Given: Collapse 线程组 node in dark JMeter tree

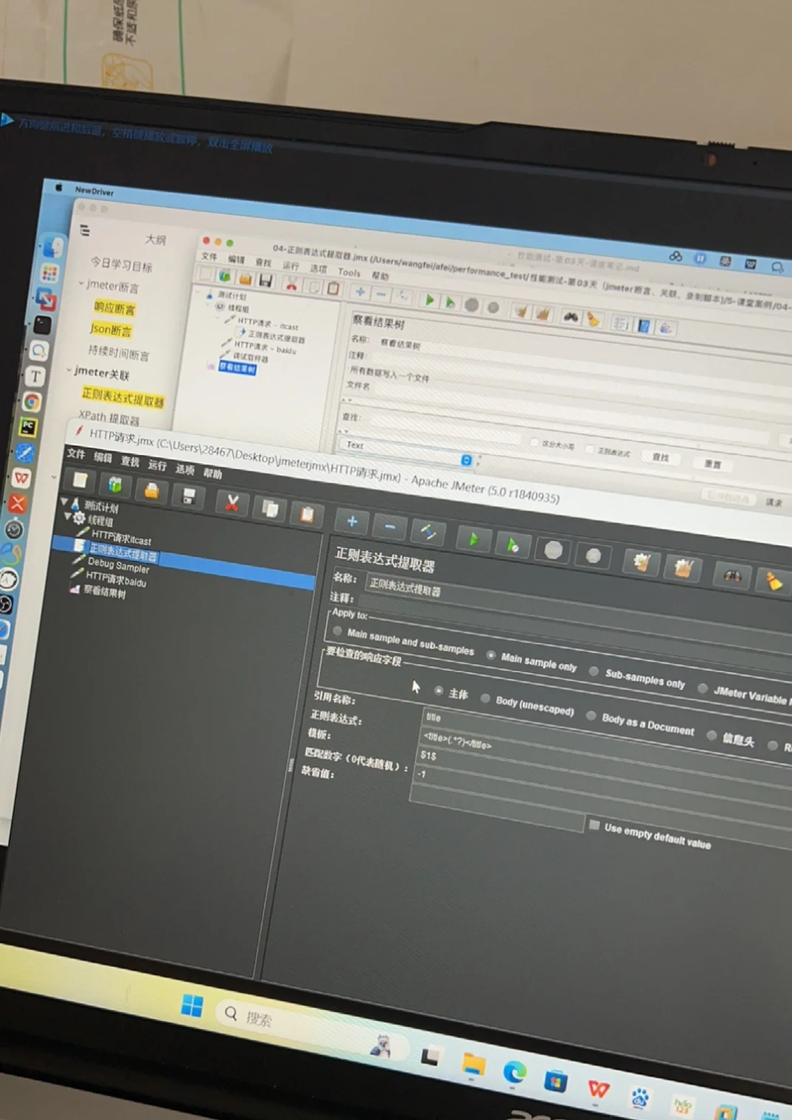Looking at the screenshot, I should 68,516.
